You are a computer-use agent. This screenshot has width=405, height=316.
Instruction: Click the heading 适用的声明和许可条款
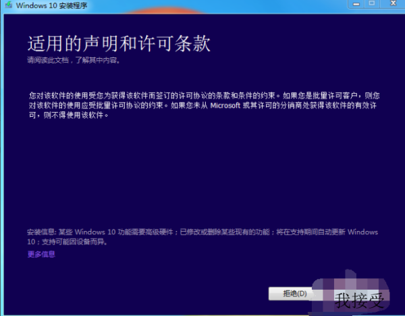click(119, 44)
